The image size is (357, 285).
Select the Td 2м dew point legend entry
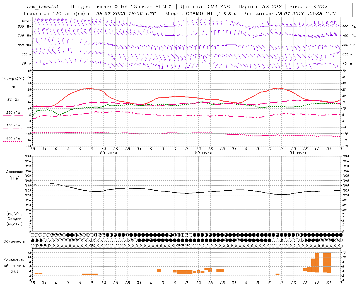pos(13,100)
